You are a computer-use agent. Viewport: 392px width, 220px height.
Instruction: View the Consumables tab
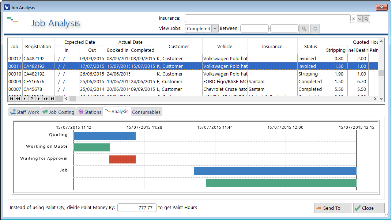pyautogui.click(x=146, y=112)
